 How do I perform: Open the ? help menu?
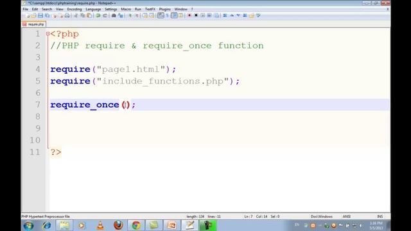192,9
